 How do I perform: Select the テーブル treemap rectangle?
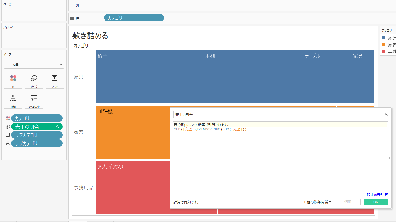click(327, 77)
